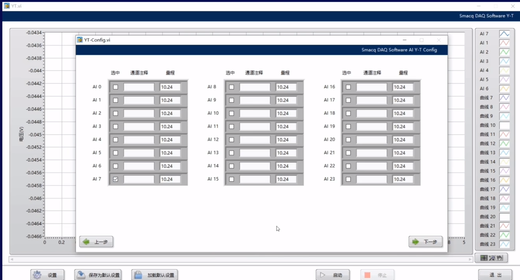Select the zoom magnifier tool in graph palette
The image size is (520, 280).
click(x=492, y=258)
